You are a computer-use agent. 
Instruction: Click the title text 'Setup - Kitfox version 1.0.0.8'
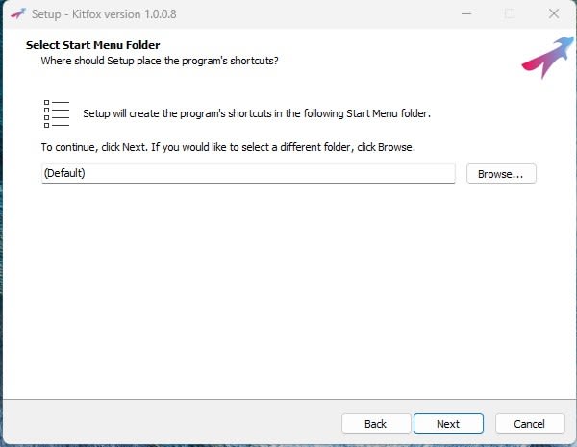coord(104,14)
